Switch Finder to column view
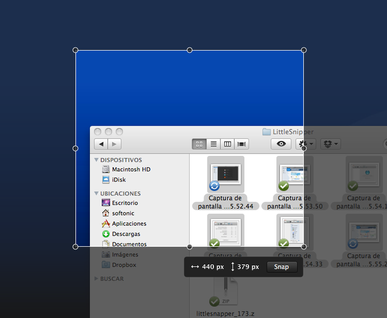 point(228,144)
